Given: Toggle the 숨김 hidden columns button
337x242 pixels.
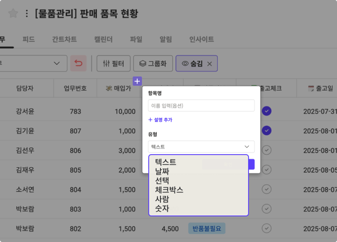Looking at the screenshot, I should [192, 64].
